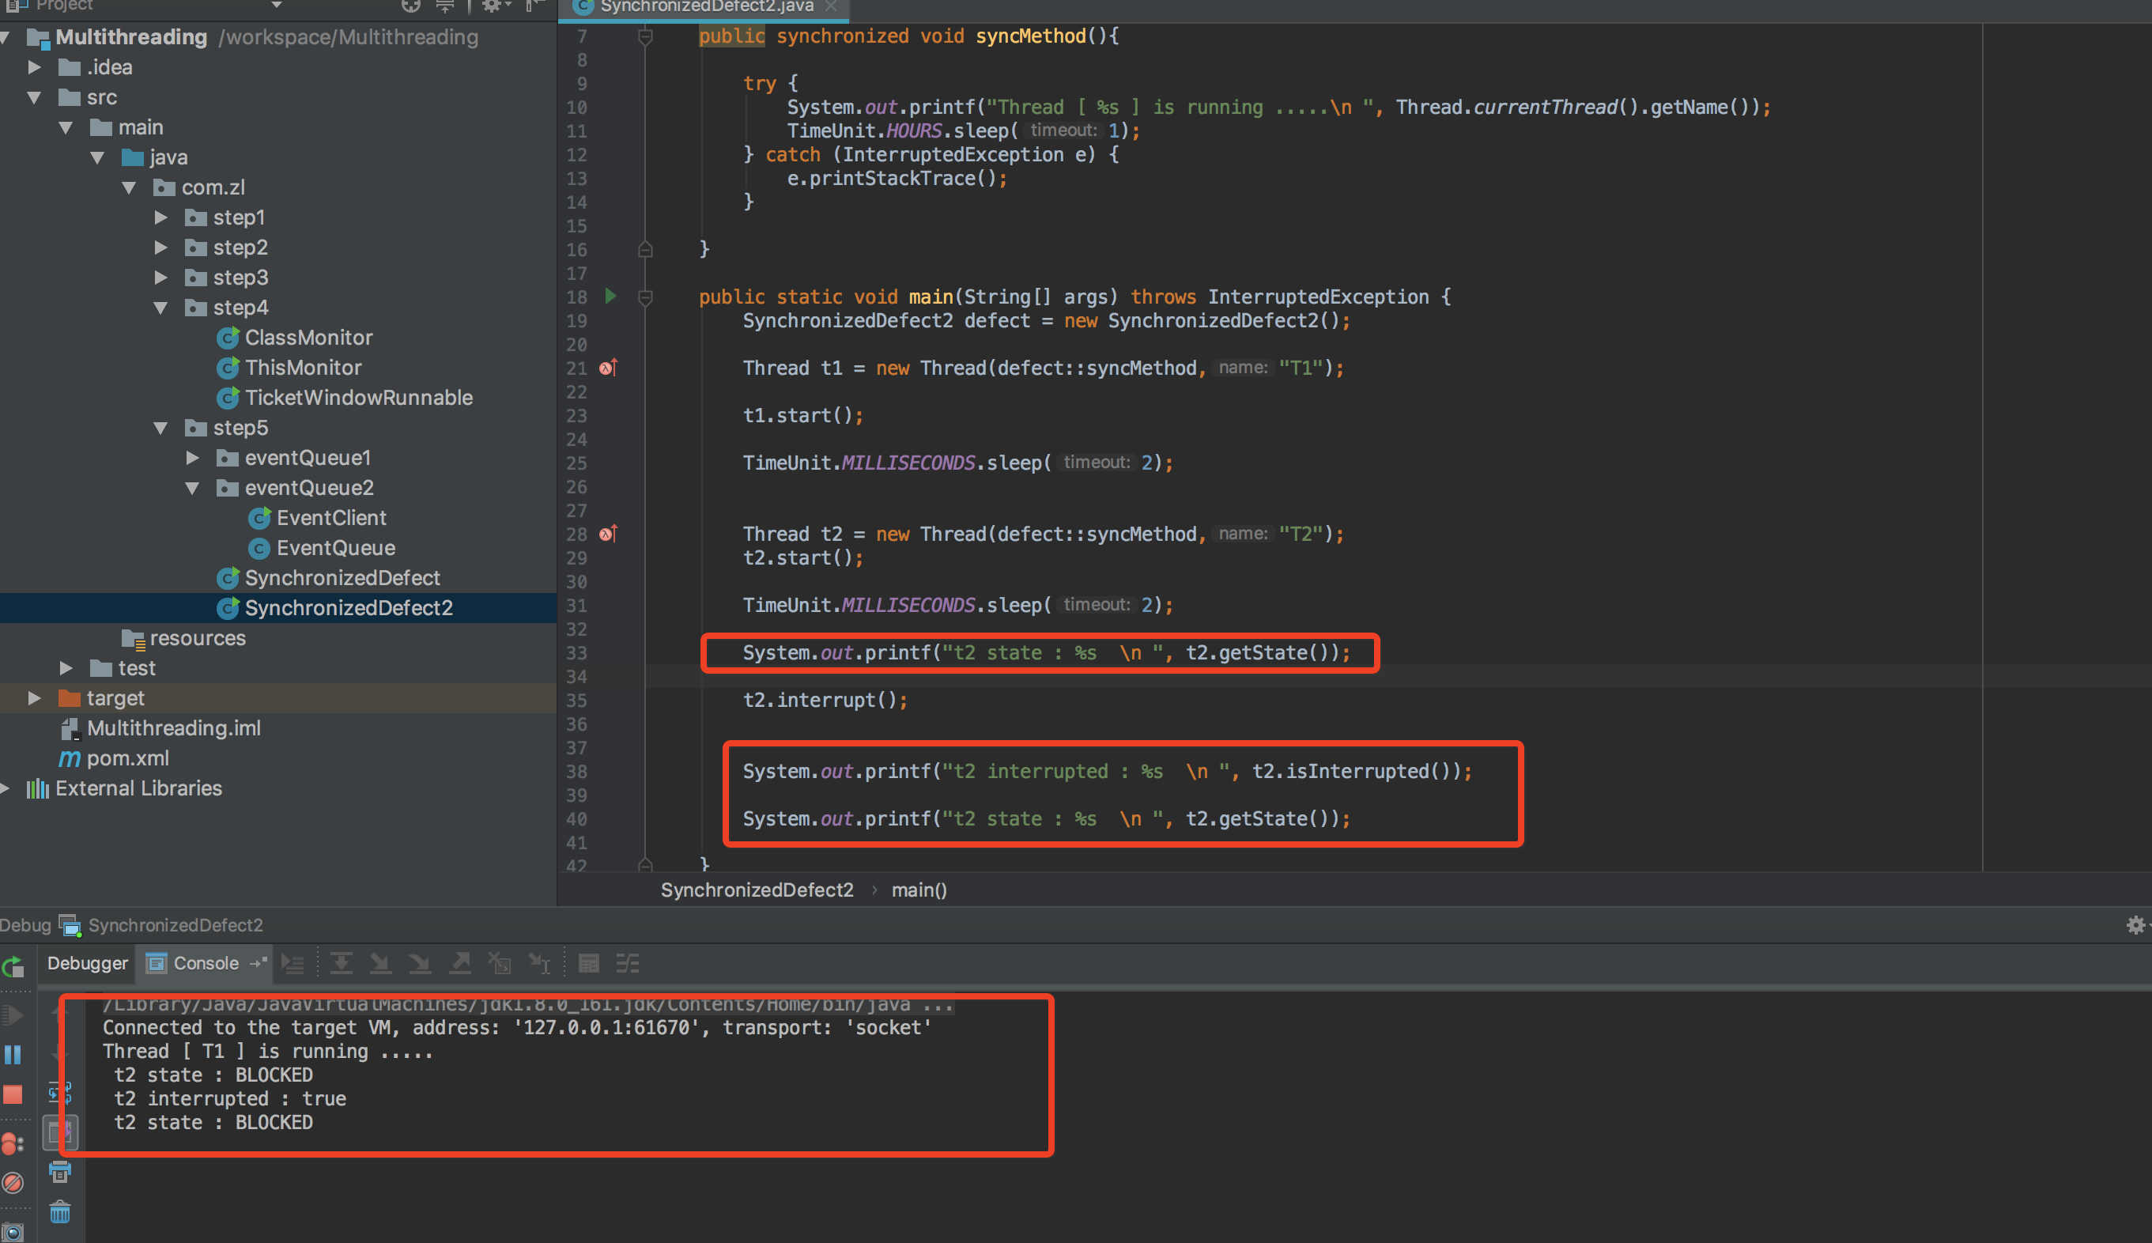The width and height of the screenshot is (2152, 1243).
Task: Run main method via gutter arrow
Action: pos(610,297)
